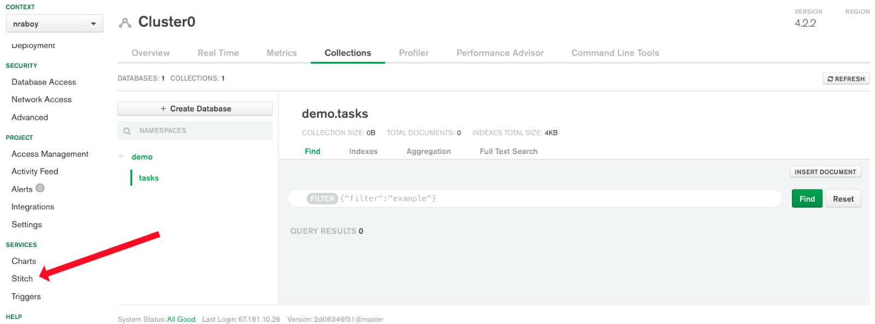Open Integrations in sidebar

(33, 207)
